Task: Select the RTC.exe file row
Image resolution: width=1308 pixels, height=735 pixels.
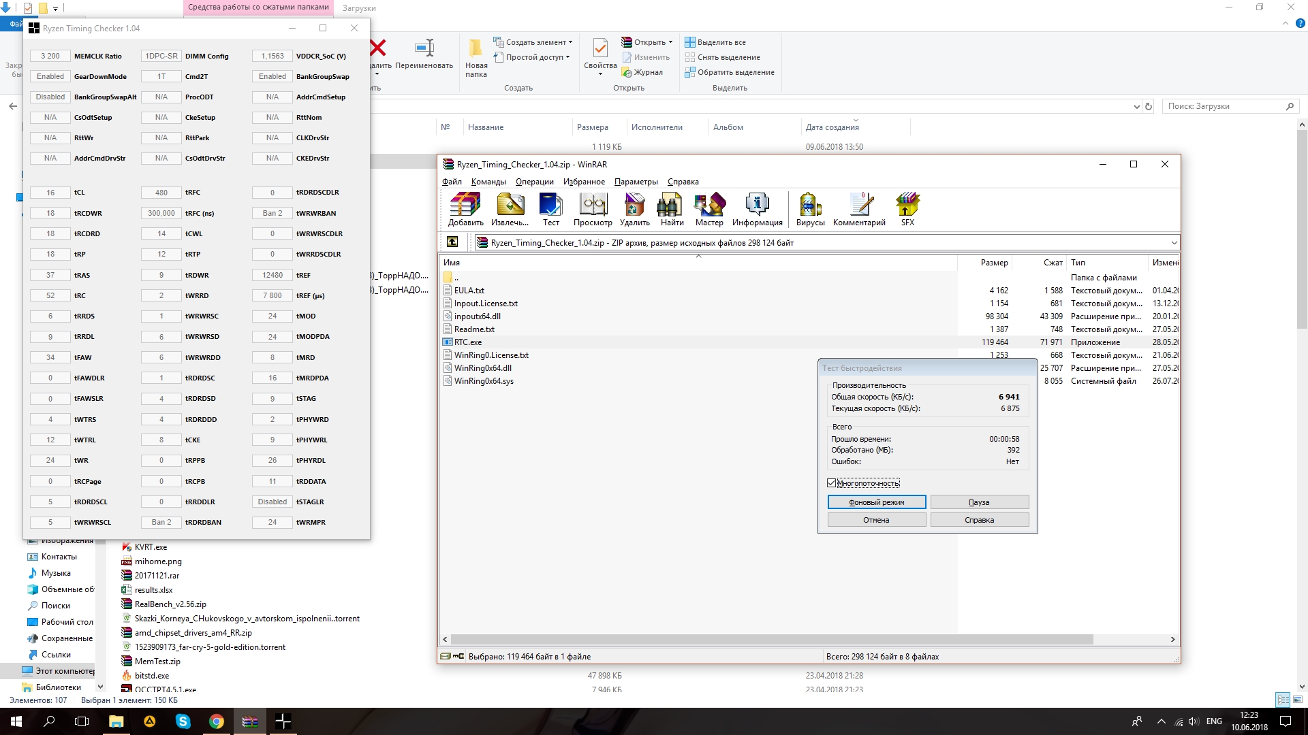Action: [x=468, y=342]
